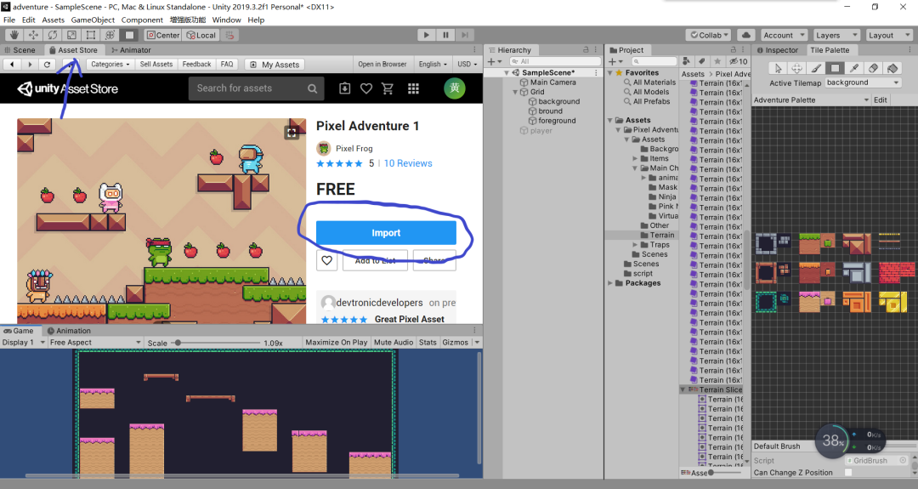This screenshot has width=918, height=489.
Task: Open the wishlist heart in store header
Action: [365, 88]
